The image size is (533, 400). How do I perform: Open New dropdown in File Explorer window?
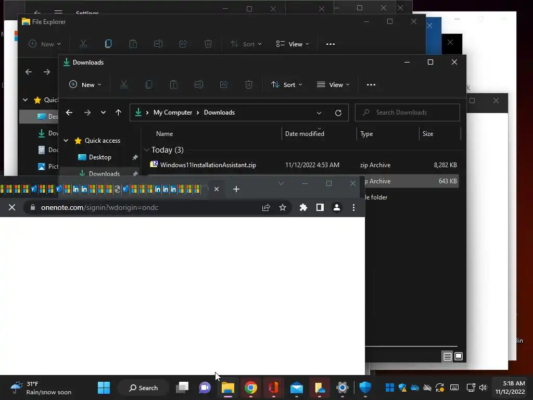click(45, 44)
